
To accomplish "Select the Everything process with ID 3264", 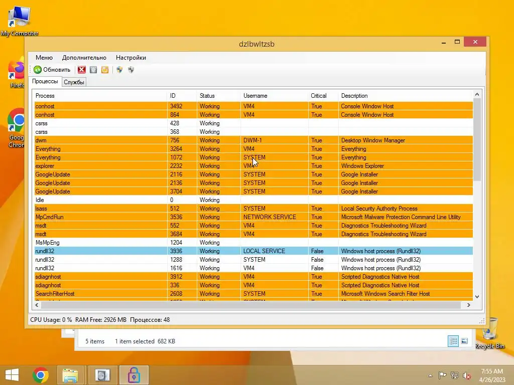I will pyautogui.click(x=253, y=148).
